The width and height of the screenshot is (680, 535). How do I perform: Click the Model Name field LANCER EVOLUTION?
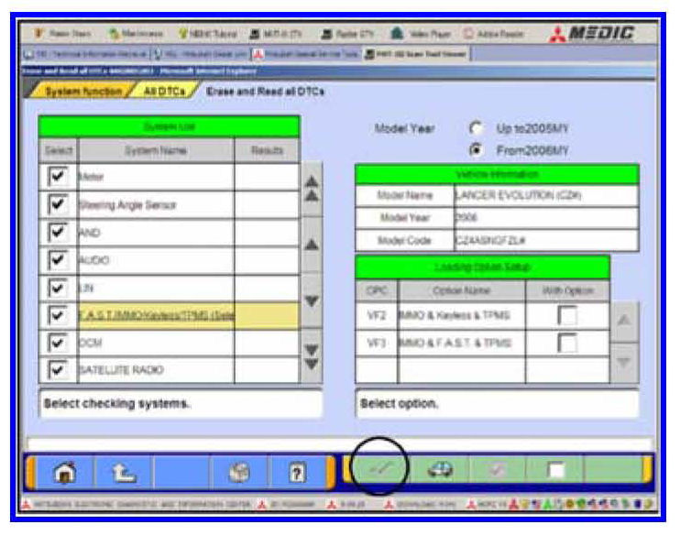[545, 195]
